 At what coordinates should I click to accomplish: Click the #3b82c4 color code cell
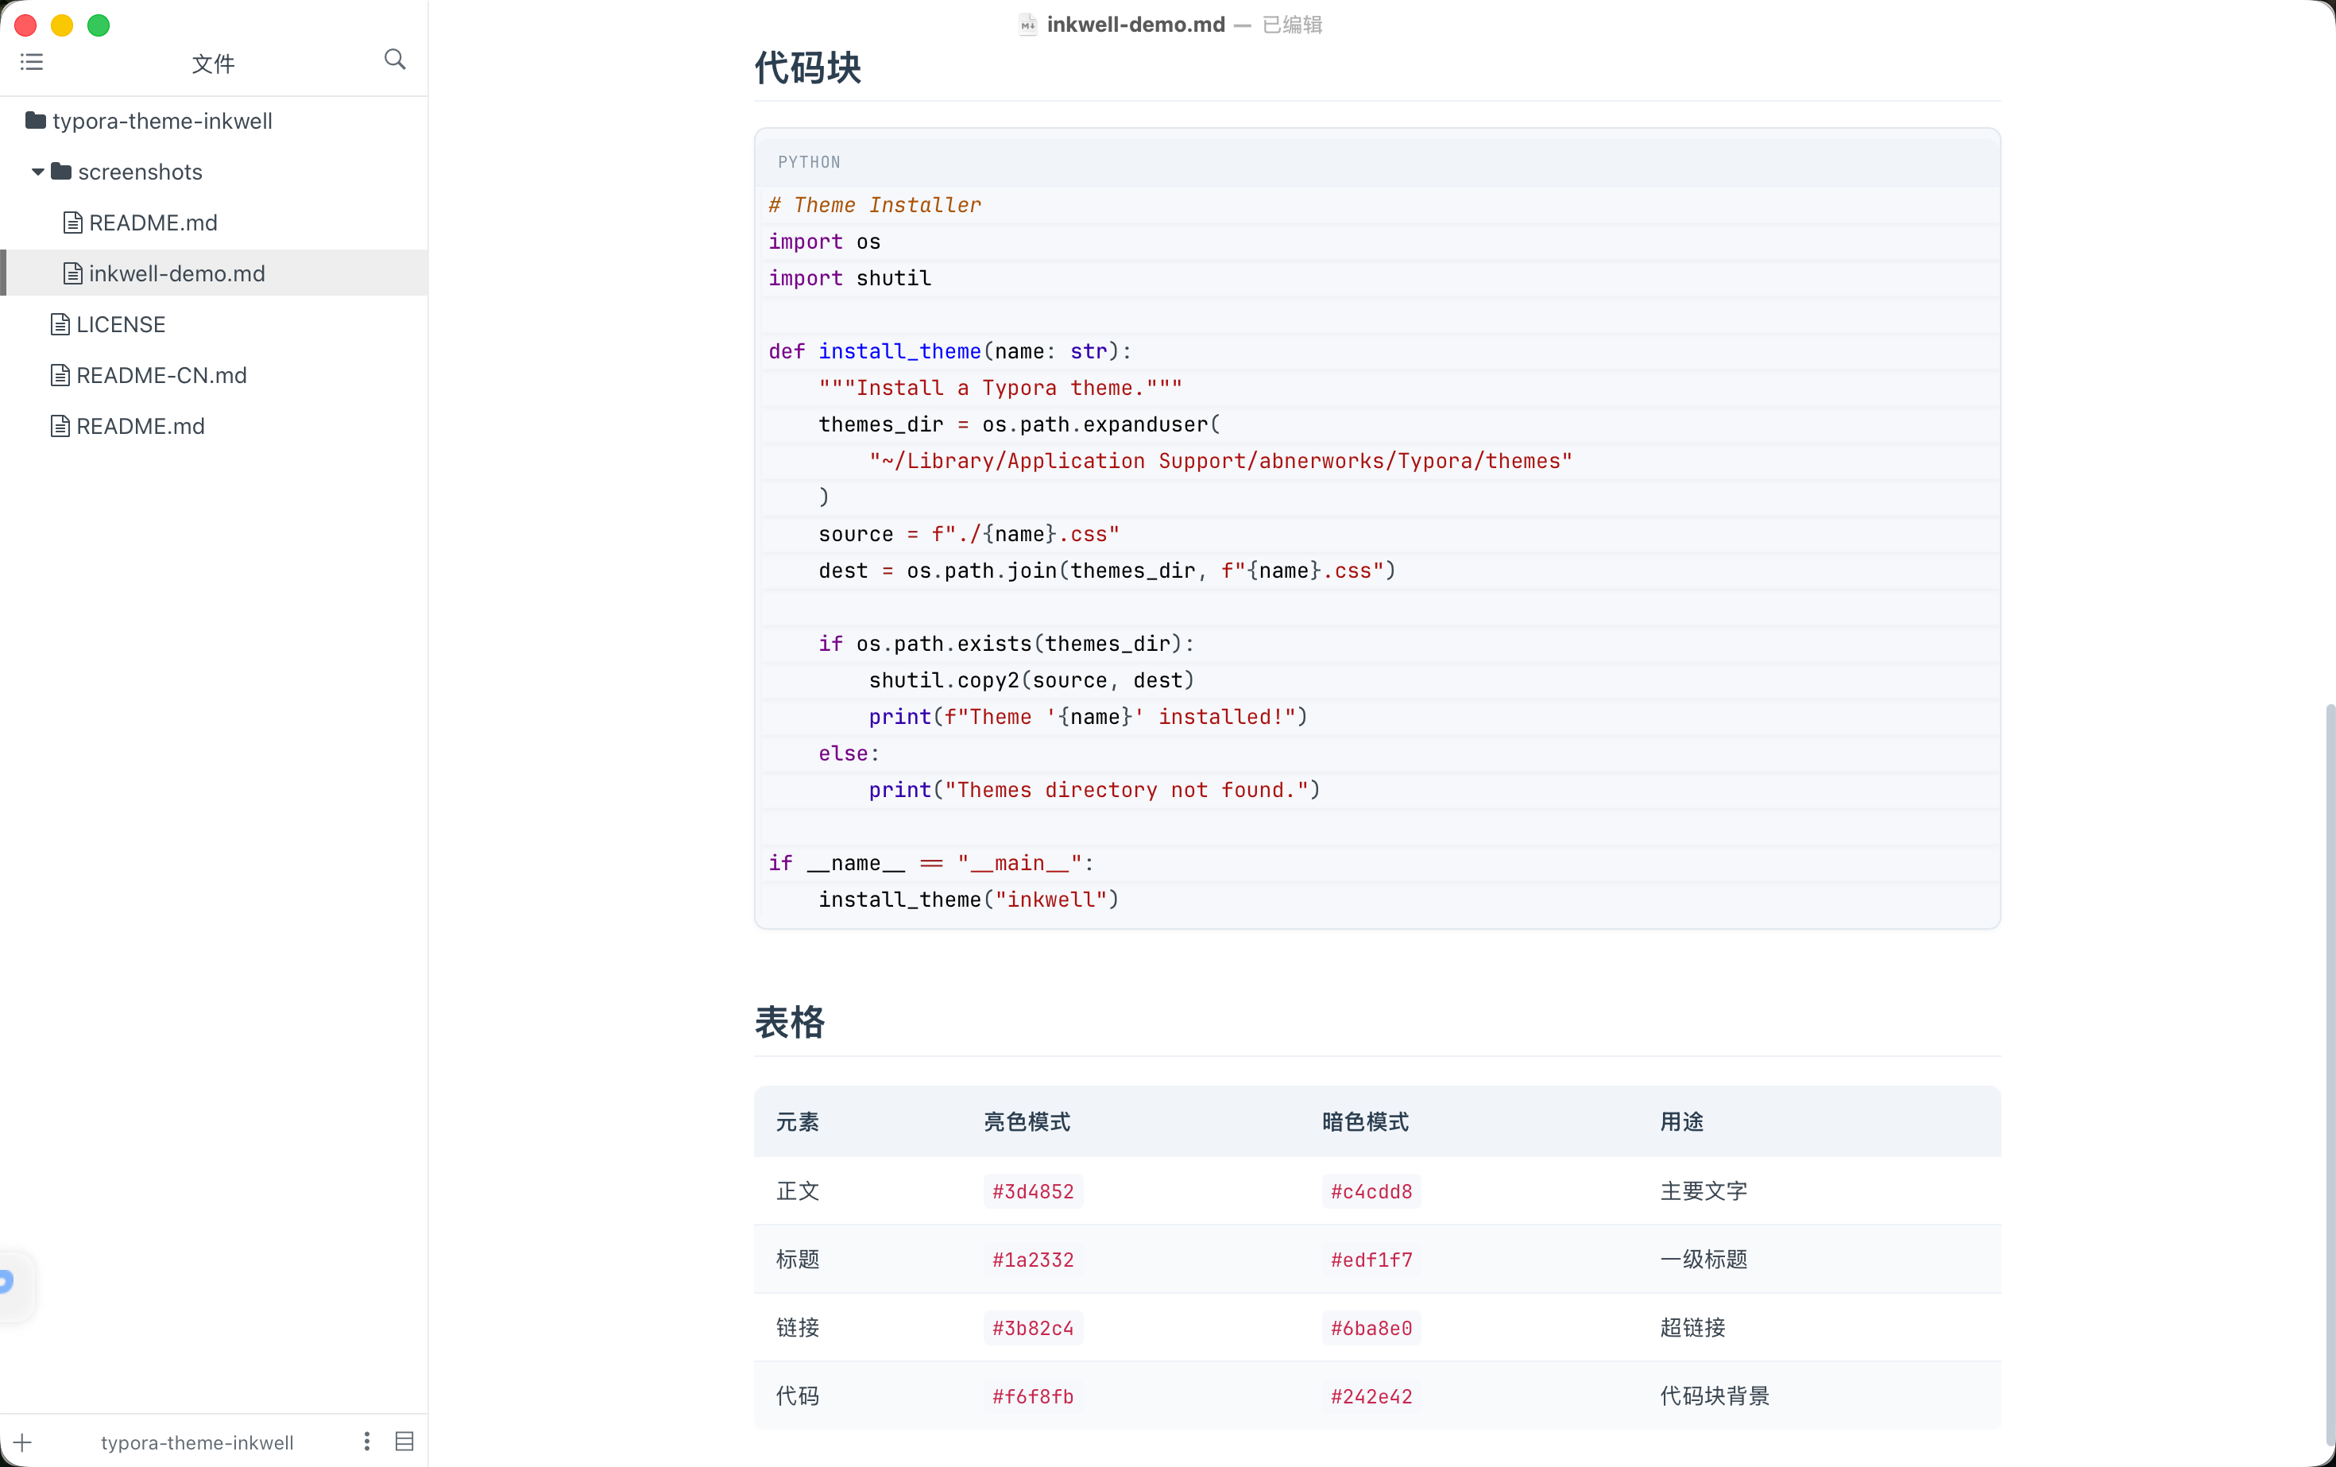(1033, 1327)
